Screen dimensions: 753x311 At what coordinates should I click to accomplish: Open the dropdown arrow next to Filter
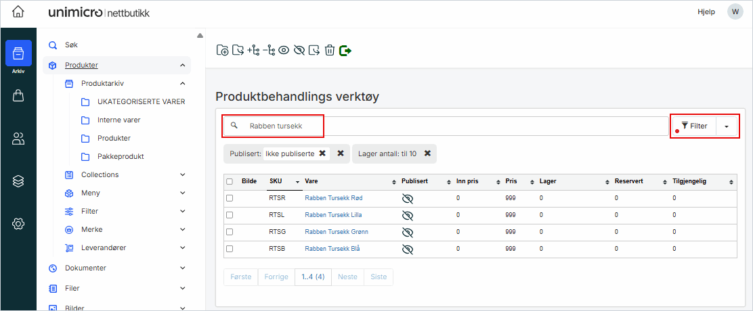[727, 126]
